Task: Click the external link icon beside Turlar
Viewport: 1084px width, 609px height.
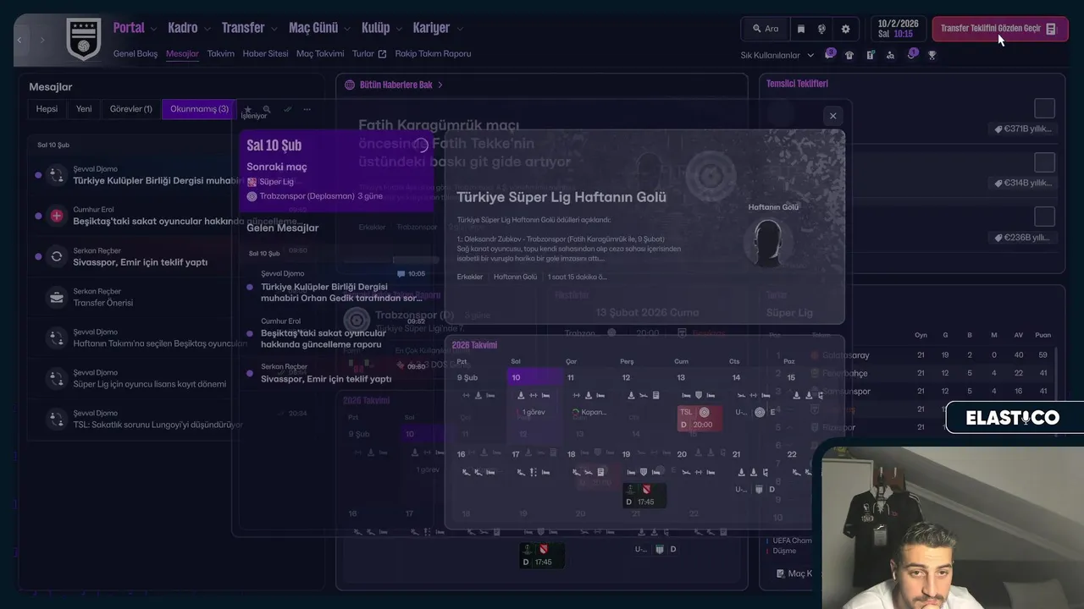Action: click(x=382, y=54)
